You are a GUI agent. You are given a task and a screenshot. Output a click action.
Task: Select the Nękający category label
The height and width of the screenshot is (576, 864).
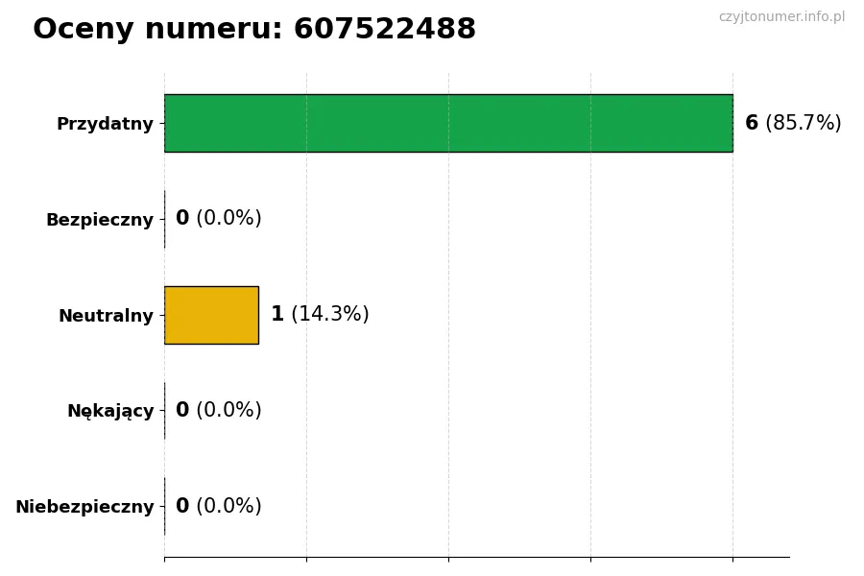tap(110, 411)
